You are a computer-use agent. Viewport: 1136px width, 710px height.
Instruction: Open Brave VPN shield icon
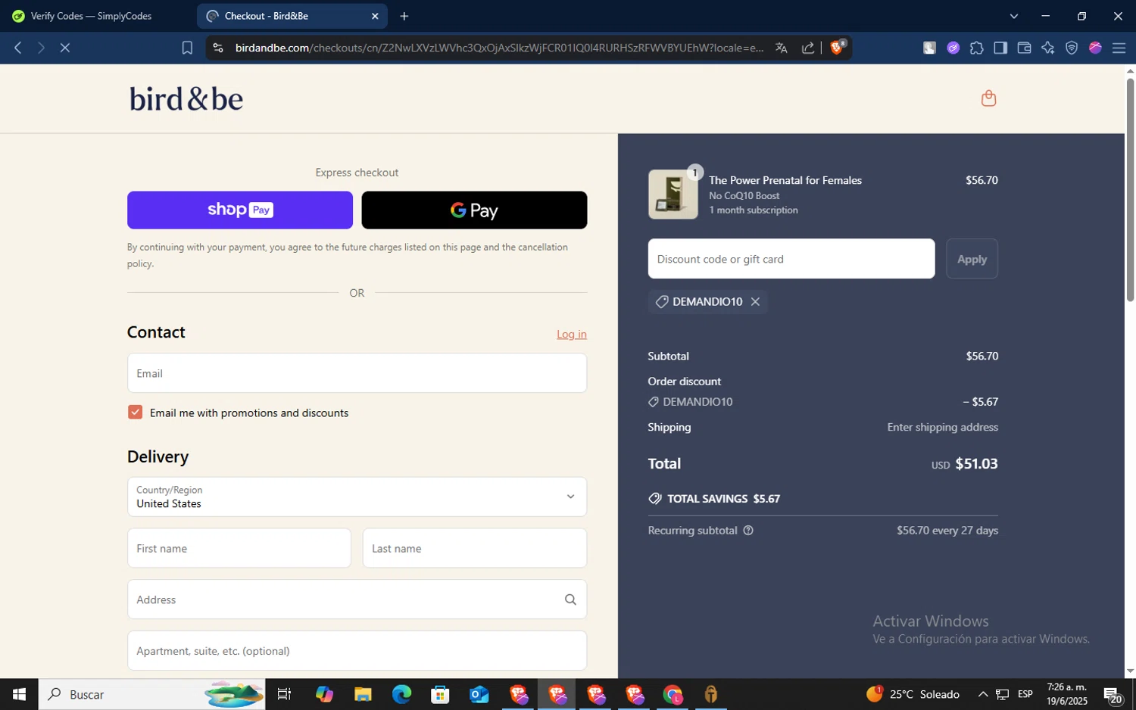pyautogui.click(x=1072, y=48)
